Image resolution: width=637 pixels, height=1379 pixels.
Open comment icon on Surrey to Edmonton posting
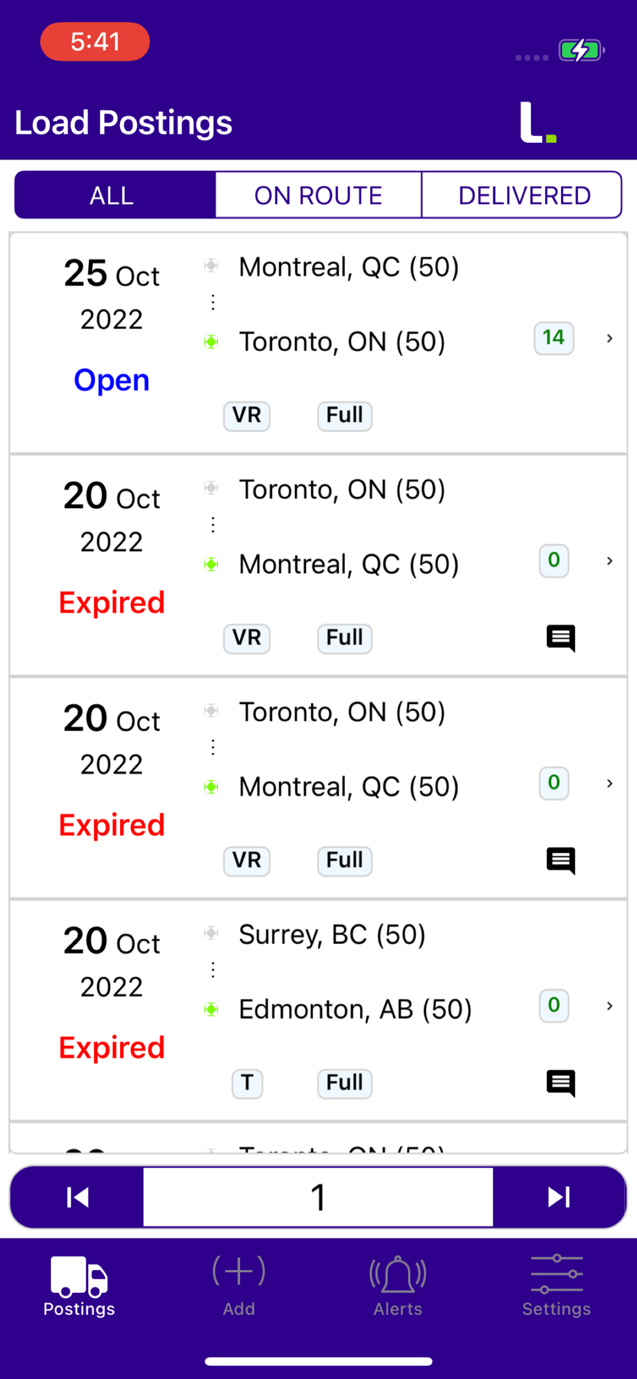[560, 1083]
